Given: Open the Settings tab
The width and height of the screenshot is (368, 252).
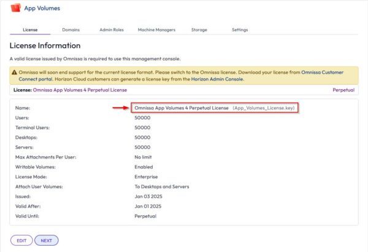Looking at the screenshot, I should (240, 30).
